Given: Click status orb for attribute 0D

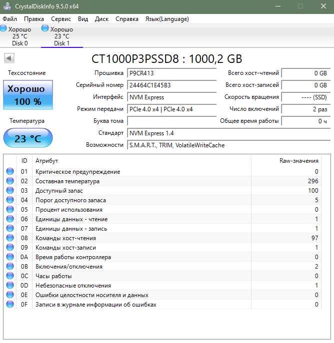Looking at the screenshot, I should point(10,285).
